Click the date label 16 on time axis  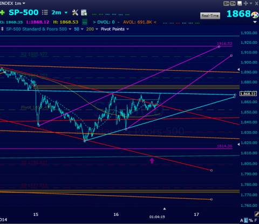(116, 214)
